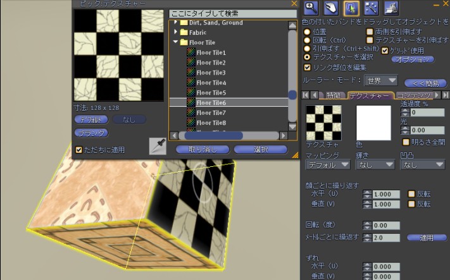This screenshot has height=280, width=450.
Task: Close the texture picker window
Action: click(294, 3)
